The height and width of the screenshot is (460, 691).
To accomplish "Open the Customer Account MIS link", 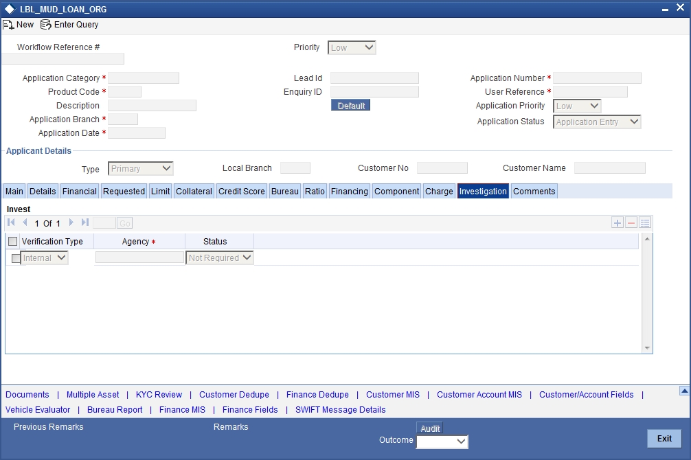I will coord(479,394).
